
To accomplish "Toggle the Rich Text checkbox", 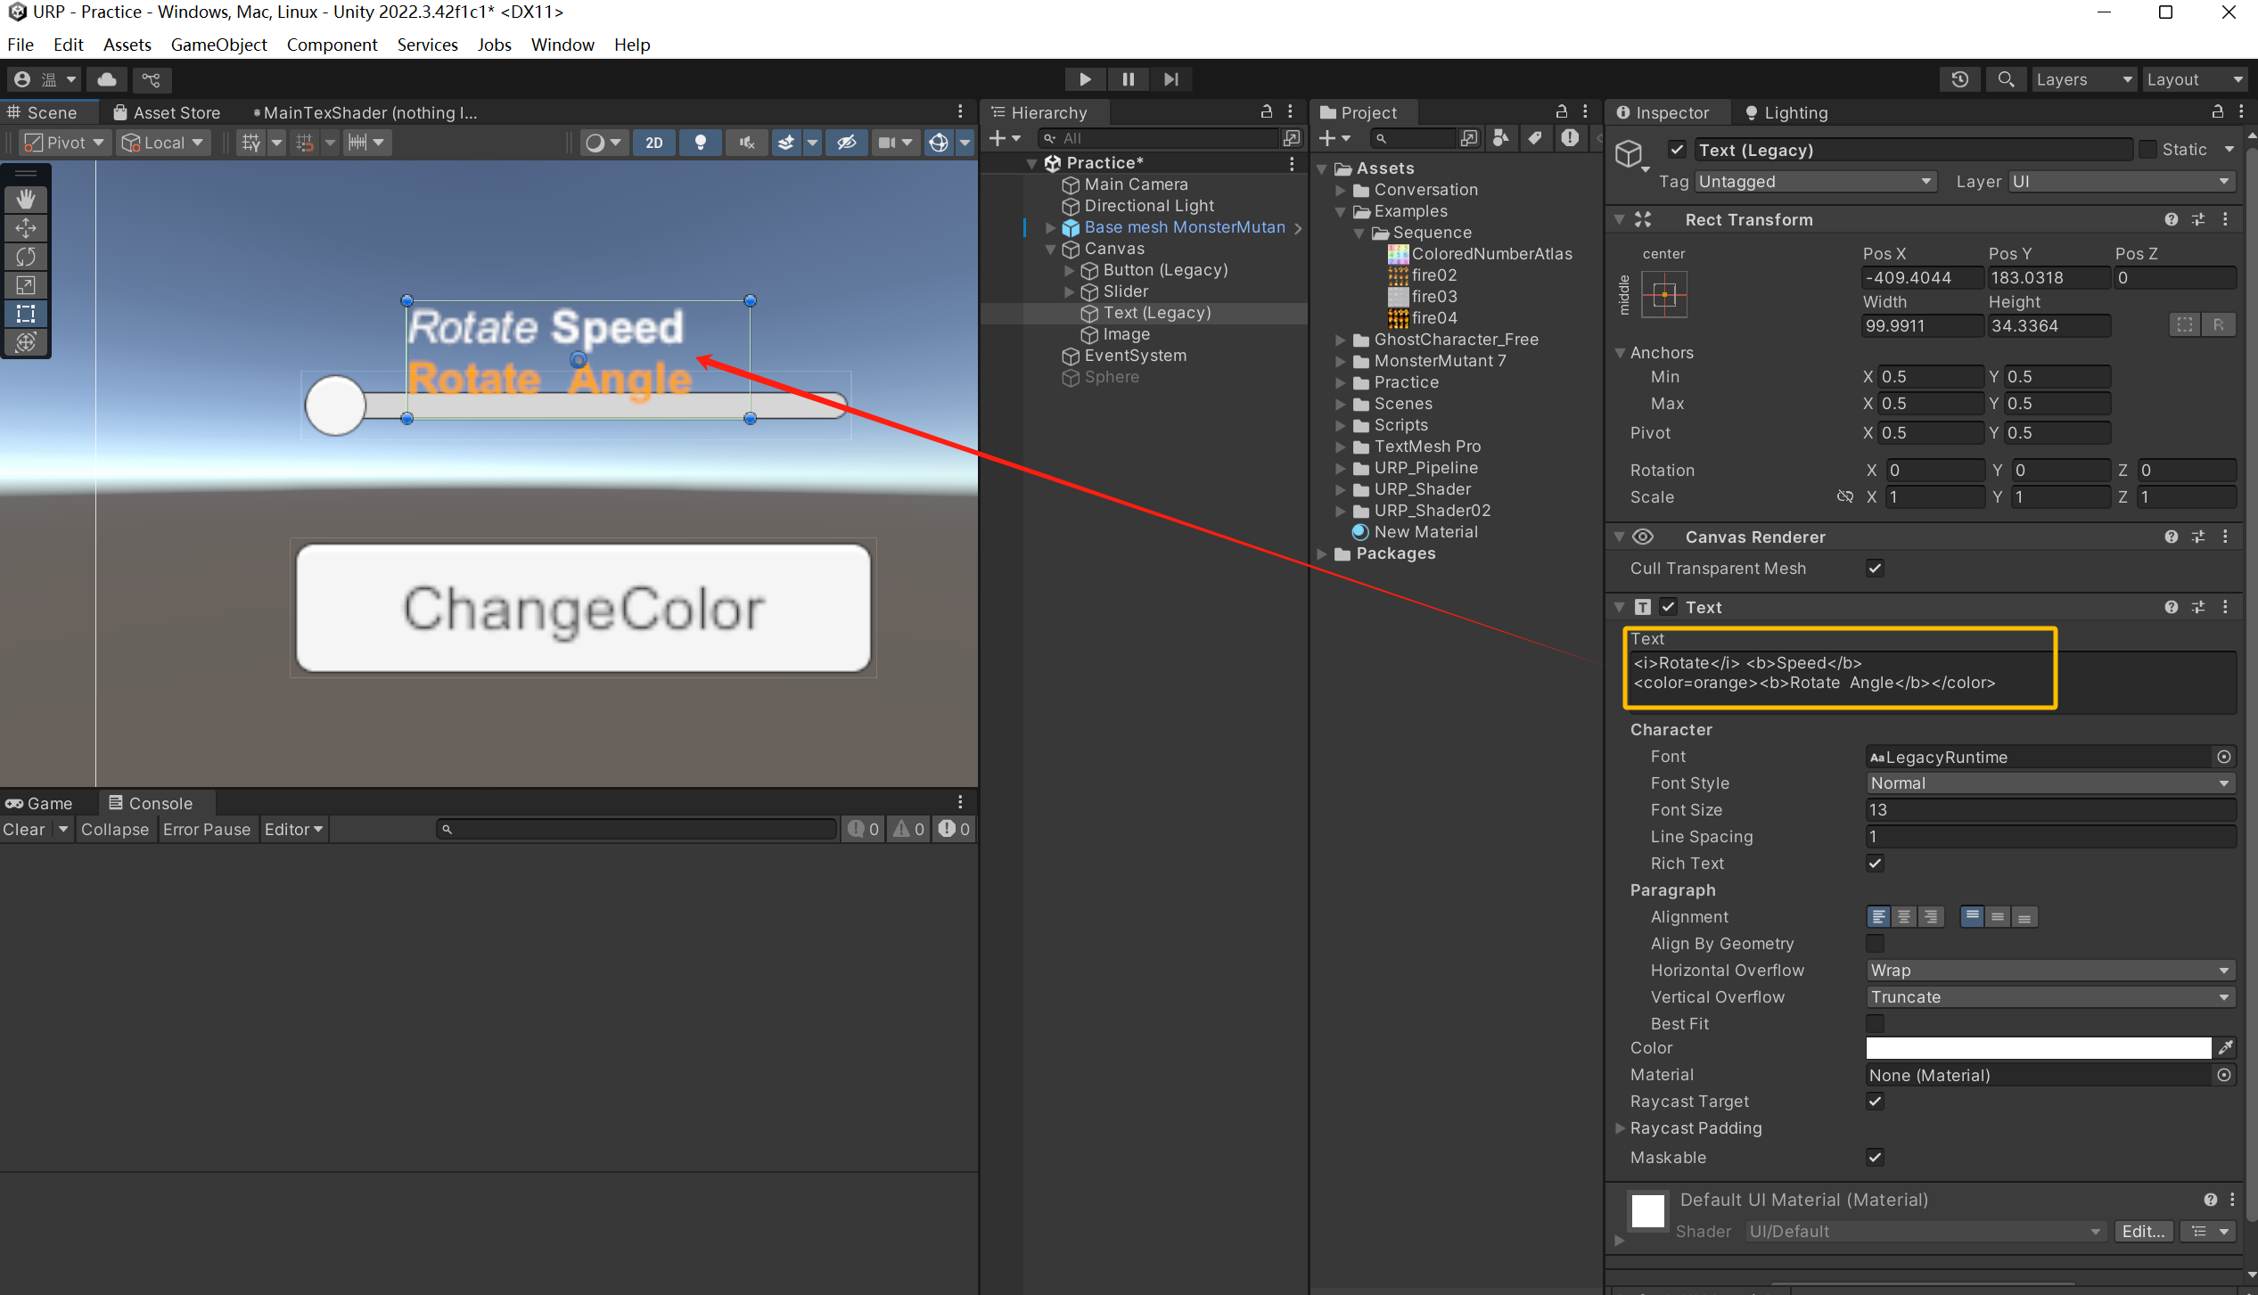I will click(x=1875, y=863).
